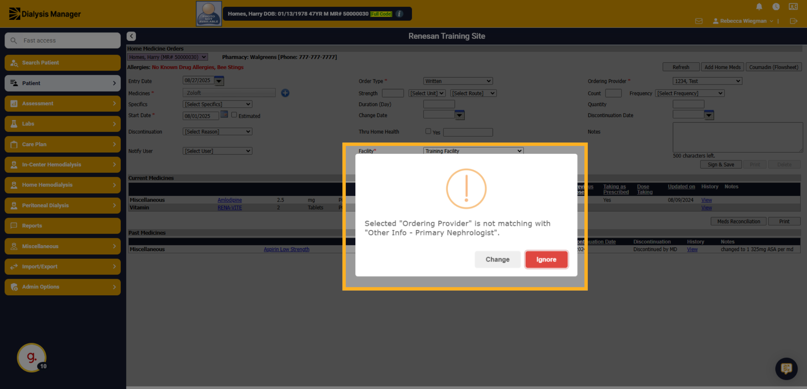Click the Strength input field
Image resolution: width=807 pixels, height=389 pixels.
coord(393,93)
